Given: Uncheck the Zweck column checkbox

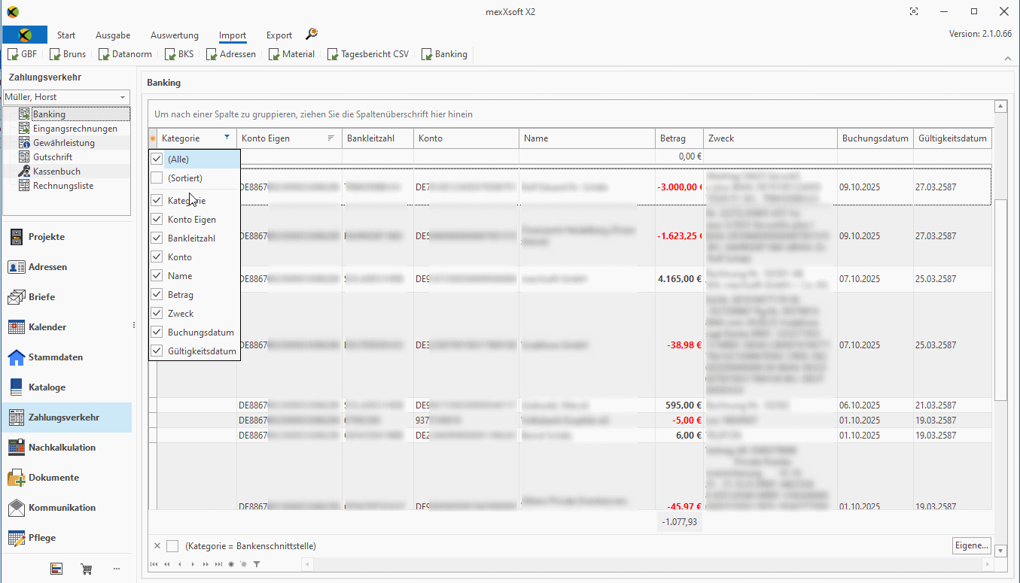Looking at the screenshot, I should tap(157, 314).
